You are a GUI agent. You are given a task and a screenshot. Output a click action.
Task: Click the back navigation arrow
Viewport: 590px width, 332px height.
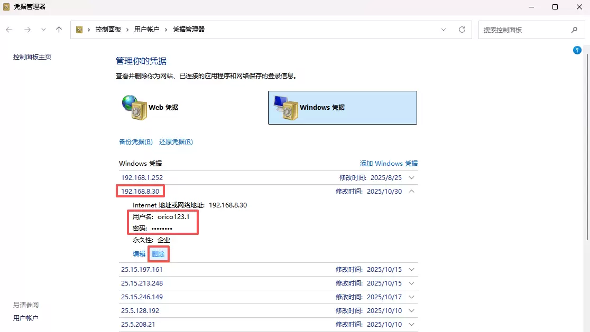9,30
